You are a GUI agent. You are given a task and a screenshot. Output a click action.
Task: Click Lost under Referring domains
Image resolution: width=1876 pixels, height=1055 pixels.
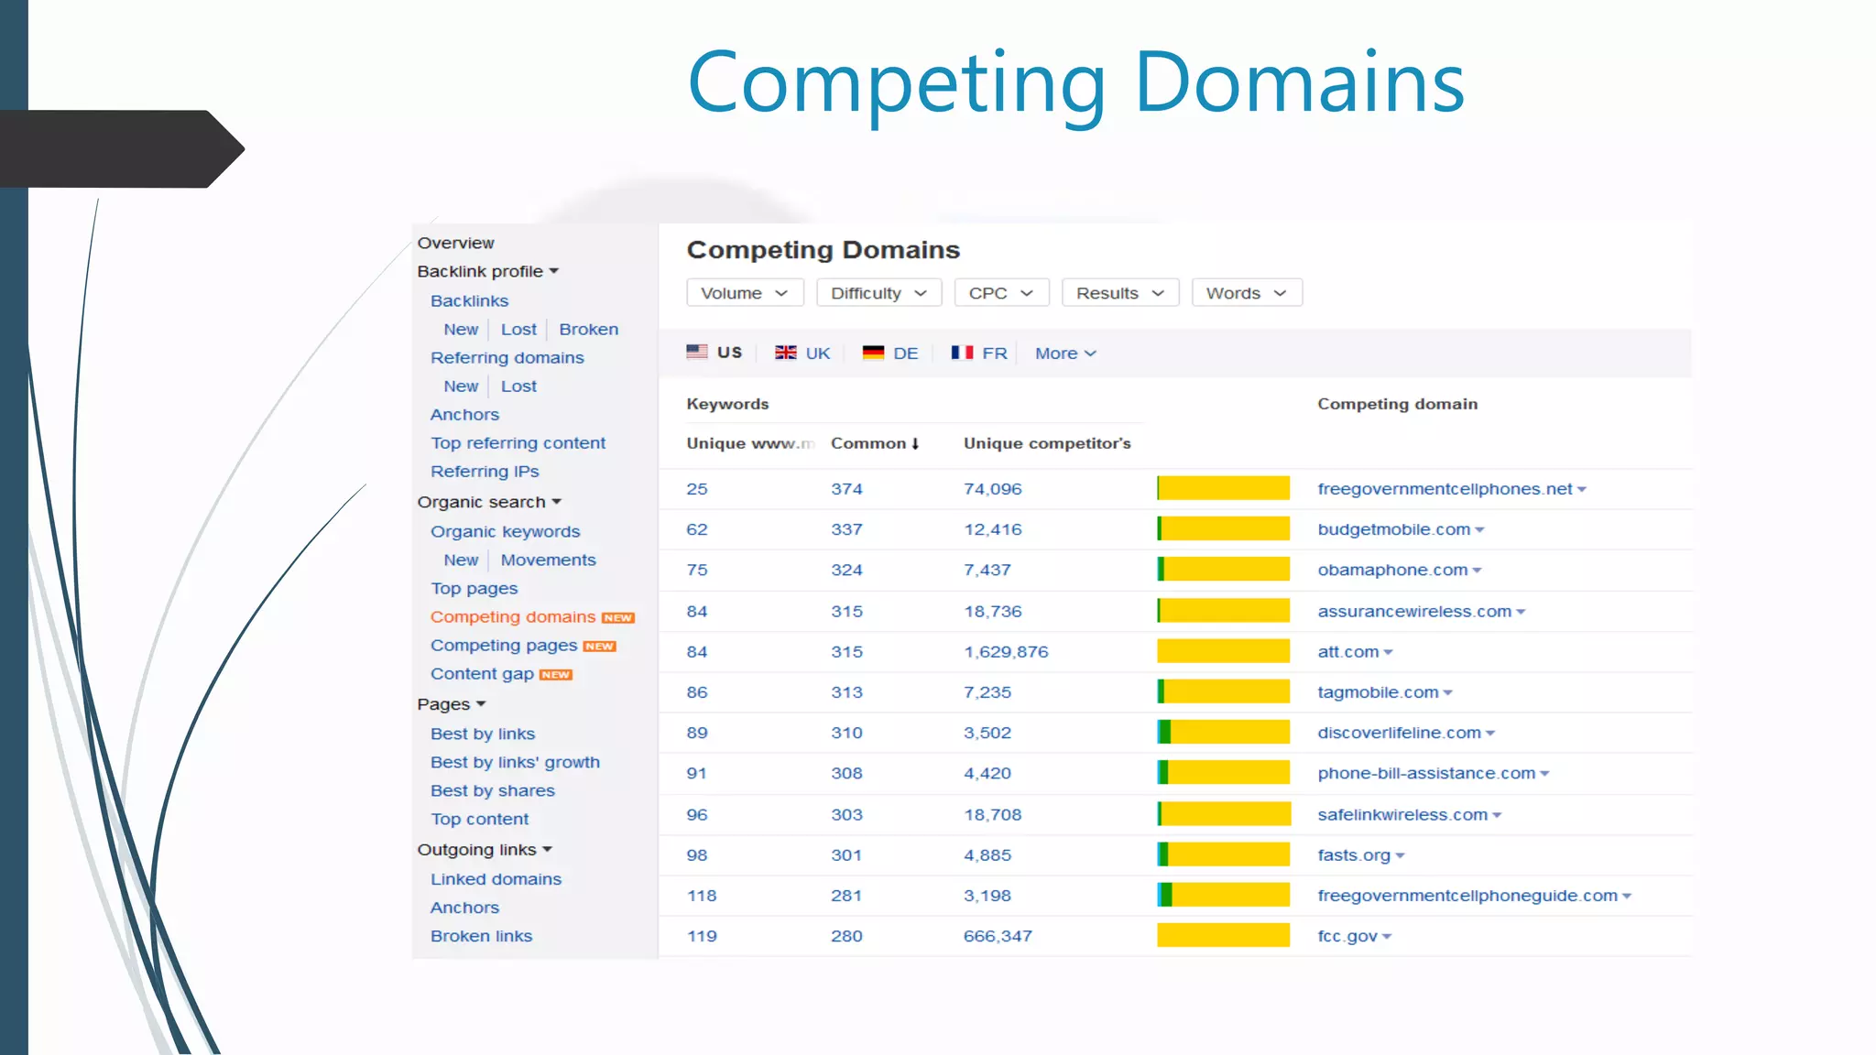pyautogui.click(x=518, y=386)
